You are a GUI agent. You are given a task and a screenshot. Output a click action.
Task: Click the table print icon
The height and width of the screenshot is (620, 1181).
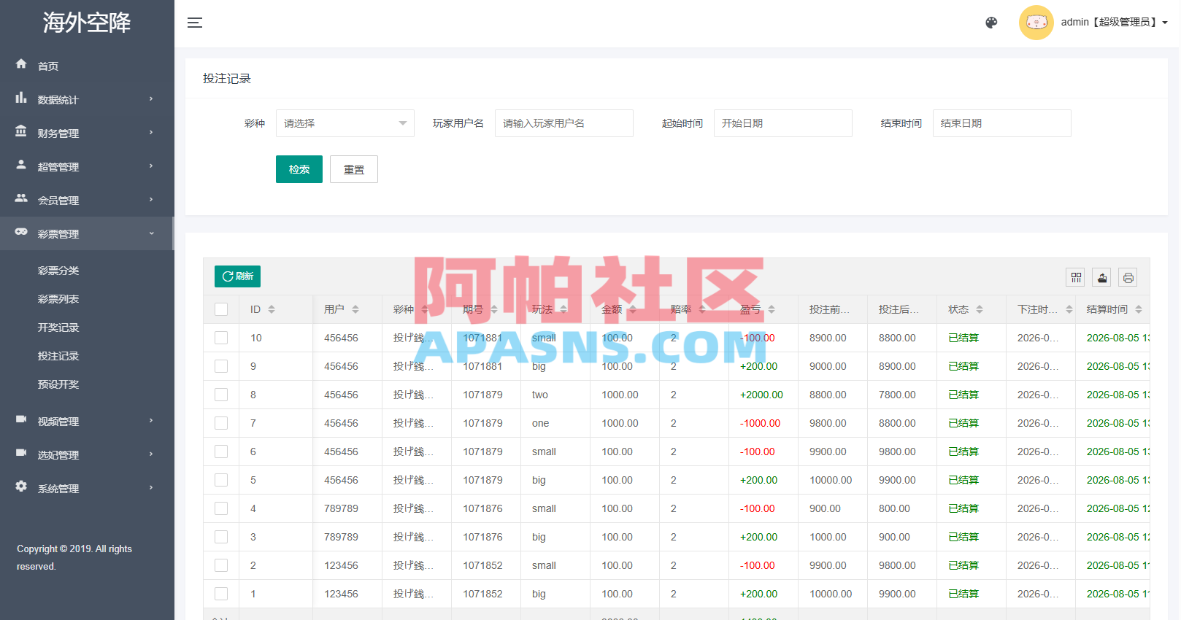[1128, 277]
